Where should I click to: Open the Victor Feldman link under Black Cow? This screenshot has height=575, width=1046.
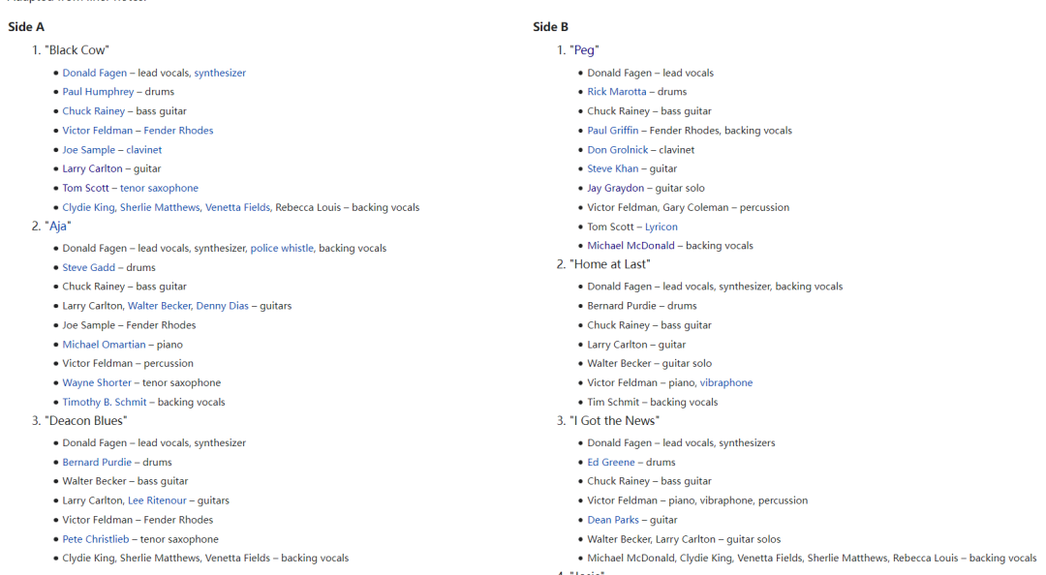click(98, 130)
